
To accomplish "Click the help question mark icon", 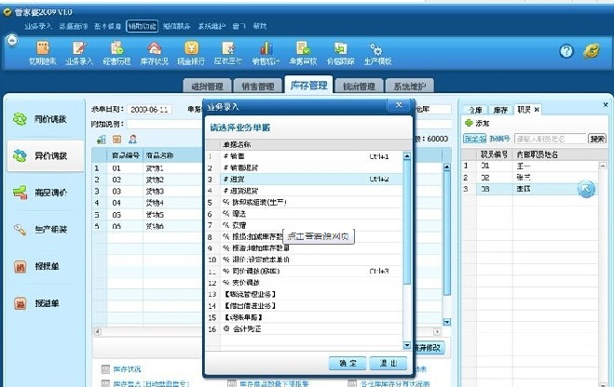I will tap(565, 50).
